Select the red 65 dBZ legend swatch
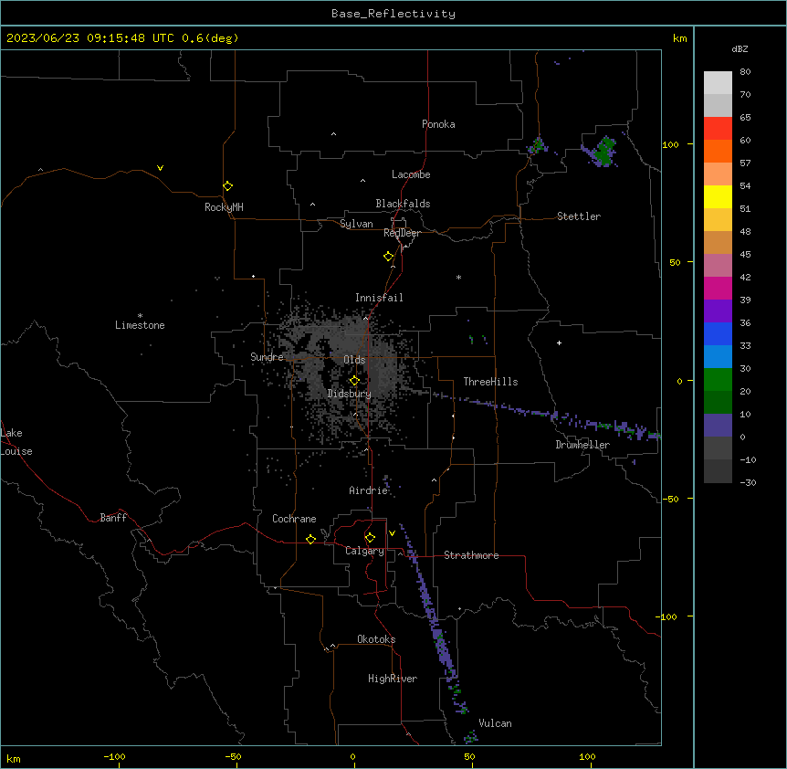Image resolution: width=787 pixels, height=769 pixels. (718, 128)
